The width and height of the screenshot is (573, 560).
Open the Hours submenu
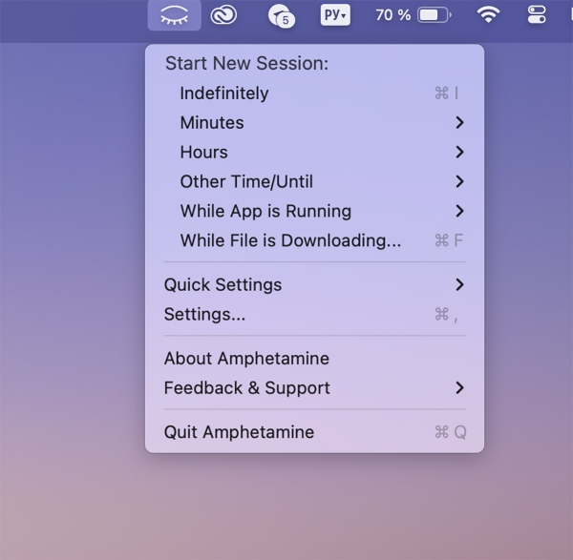point(314,153)
